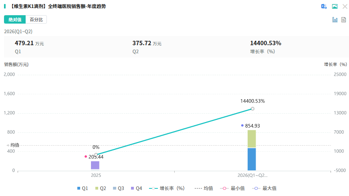The height and width of the screenshot is (196, 349).
Task: Toggle the 最小值 legend entry
Action: click(232, 188)
